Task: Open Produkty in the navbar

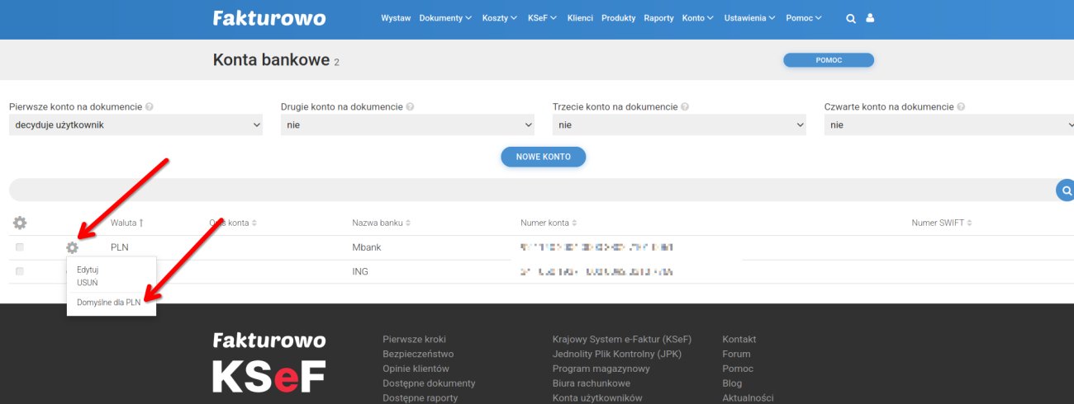Action: [x=618, y=18]
